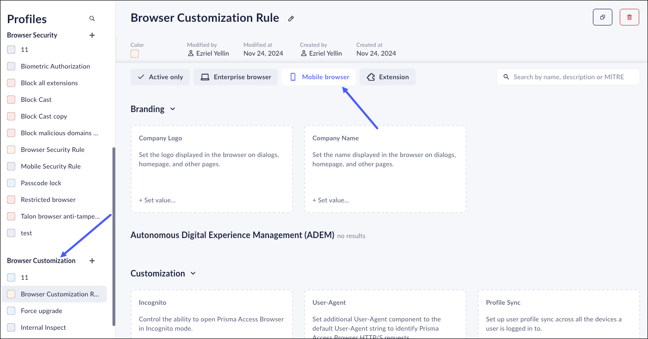Screen dimensions: 648x339
Task: Check the Block all extensions profile box
Action: tap(11, 83)
